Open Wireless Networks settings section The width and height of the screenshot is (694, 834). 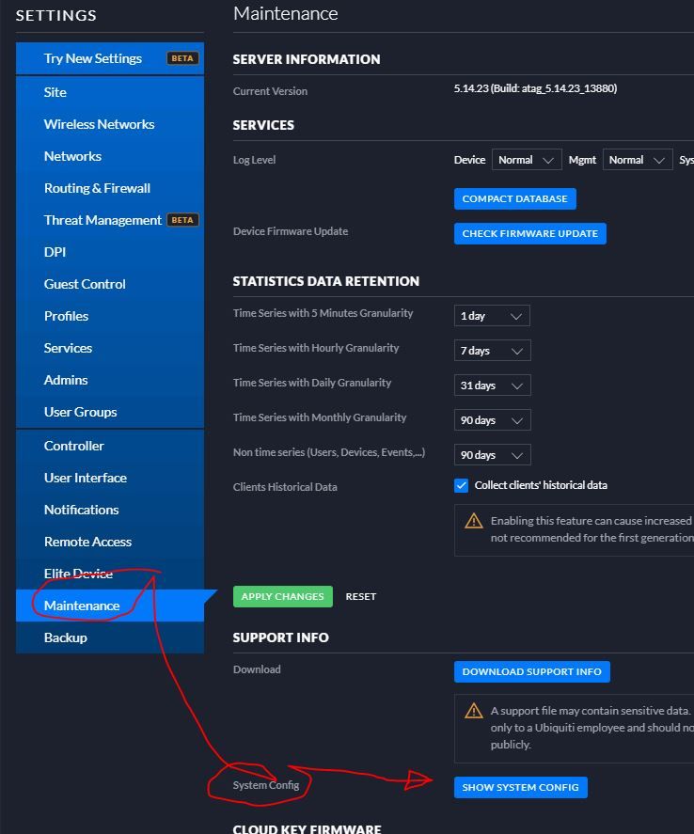(x=99, y=124)
